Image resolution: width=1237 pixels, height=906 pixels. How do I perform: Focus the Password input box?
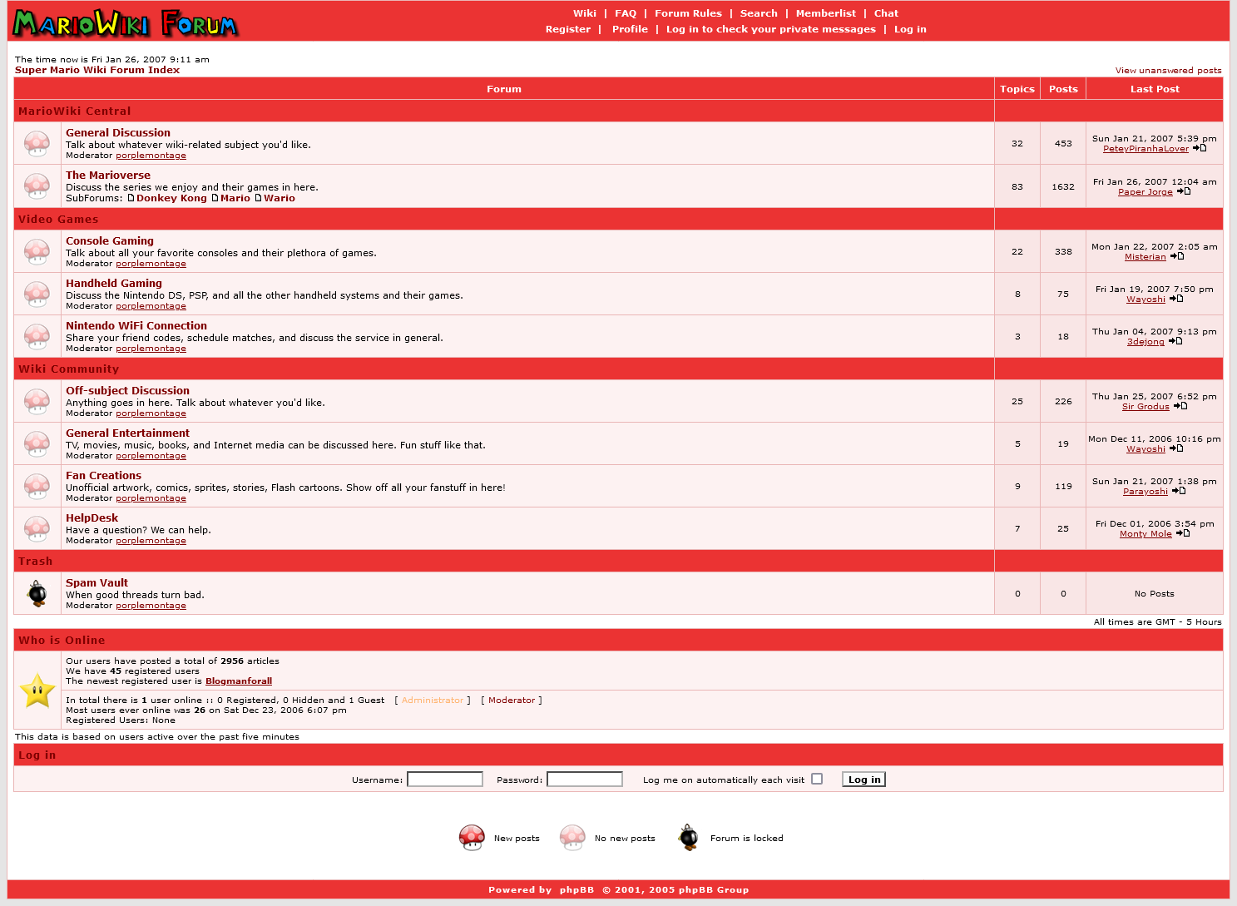[585, 779]
